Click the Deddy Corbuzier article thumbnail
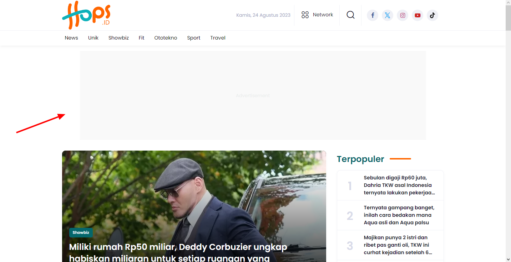 coord(194,192)
